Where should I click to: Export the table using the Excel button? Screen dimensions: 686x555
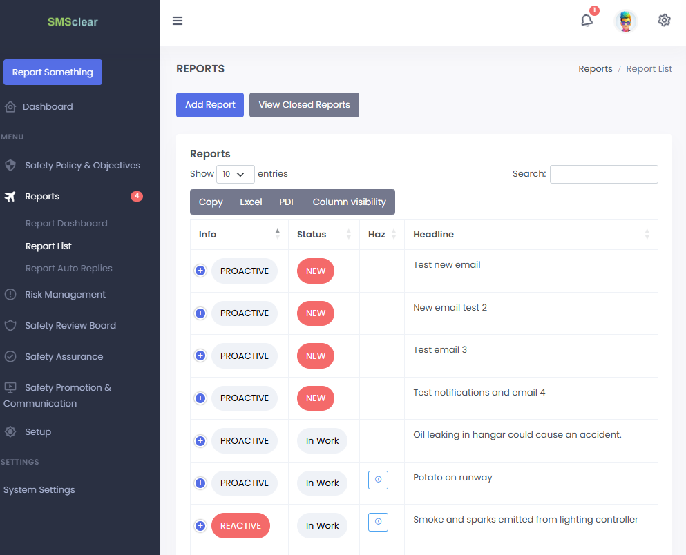point(251,202)
